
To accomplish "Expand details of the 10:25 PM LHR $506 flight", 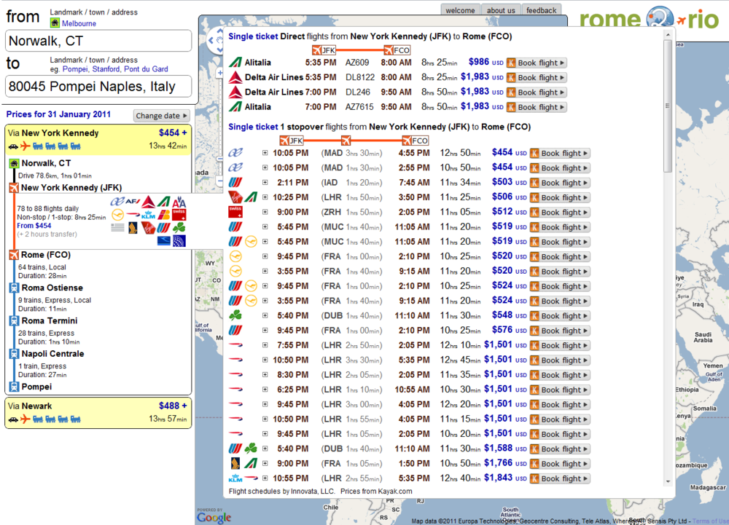I will point(265,197).
